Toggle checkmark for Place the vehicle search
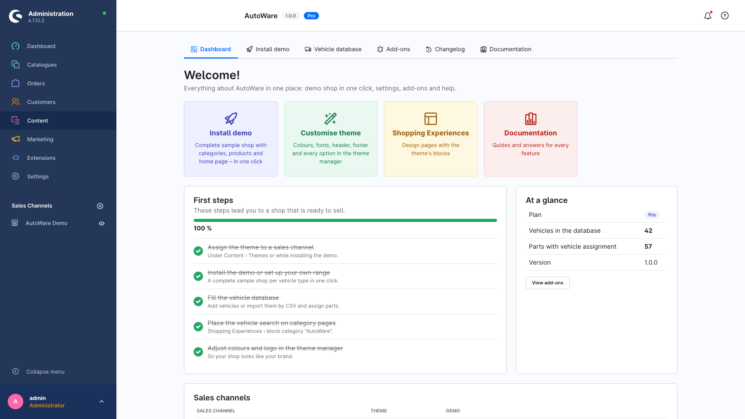Image resolution: width=745 pixels, height=419 pixels. (x=198, y=327)
